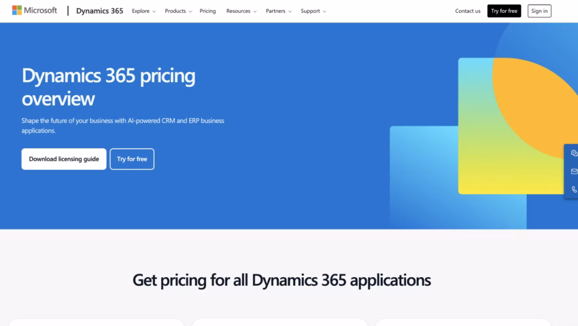The width and height of the screenshot is (578, 326).
Task: Expand the Explore dropdown menu
Action: pyautogui.click(x=143, y=11)
